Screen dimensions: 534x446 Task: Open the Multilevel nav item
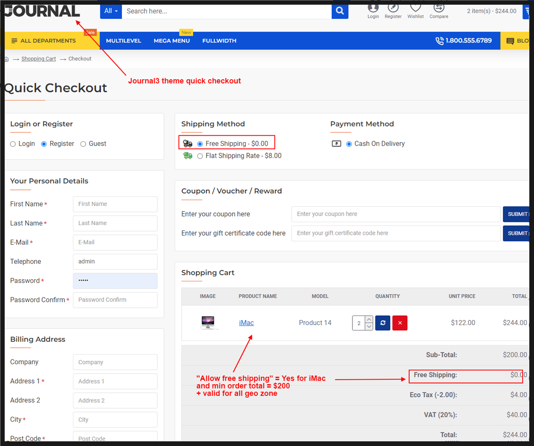pyautogui.click(x=124, y=41)
